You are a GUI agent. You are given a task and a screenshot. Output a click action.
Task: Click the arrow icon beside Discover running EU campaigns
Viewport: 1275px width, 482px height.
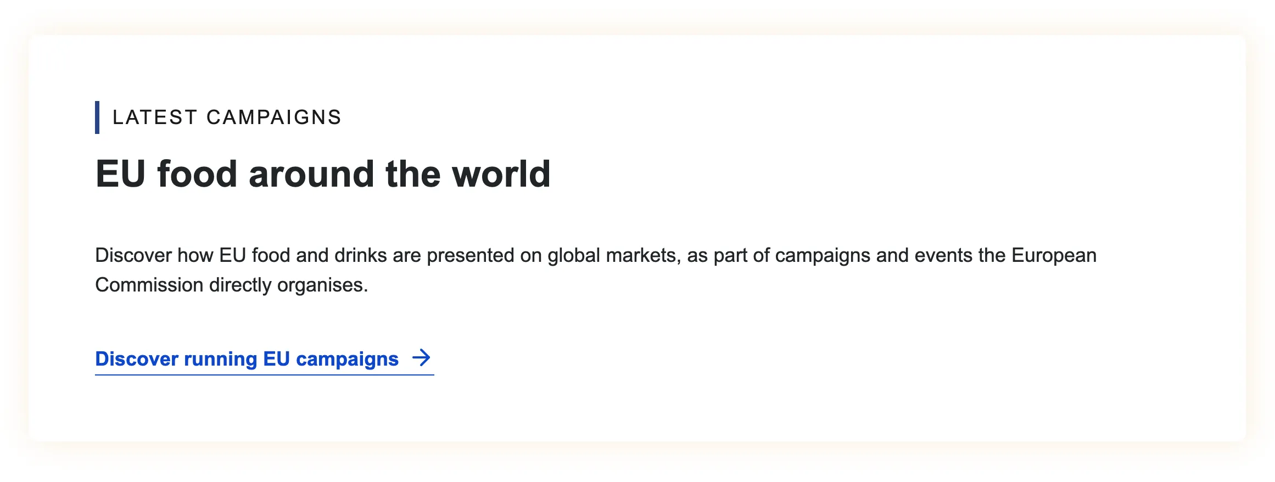pos(422,358)
